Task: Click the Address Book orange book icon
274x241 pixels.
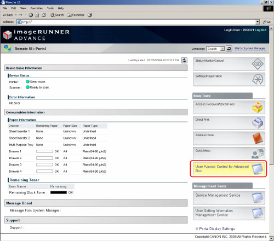Action: tap(258, 138)
